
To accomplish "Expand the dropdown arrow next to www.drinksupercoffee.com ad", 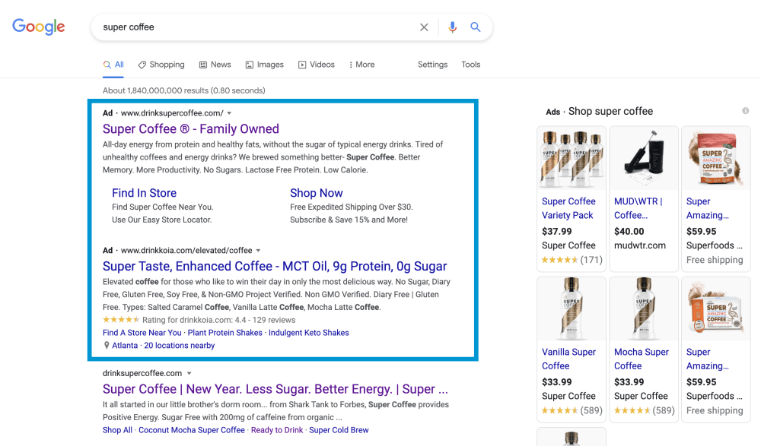I will [229, 112].
